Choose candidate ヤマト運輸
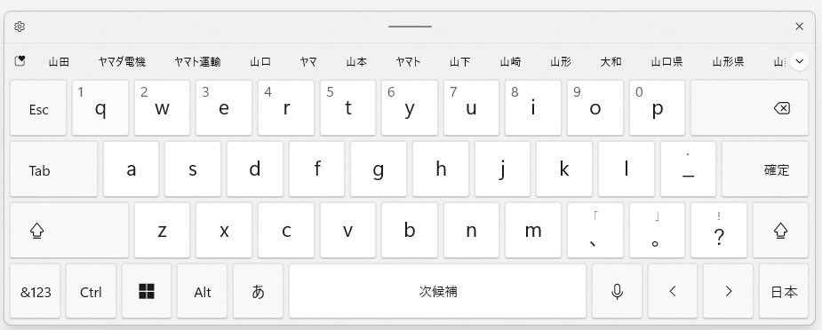The height and width of the screenshot is (330, 822). point(197,62)
